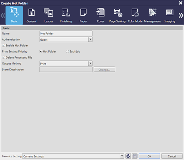The image size is (184, 160).
Task: Open the Output Method dropdown
Action: pos(90,63)
